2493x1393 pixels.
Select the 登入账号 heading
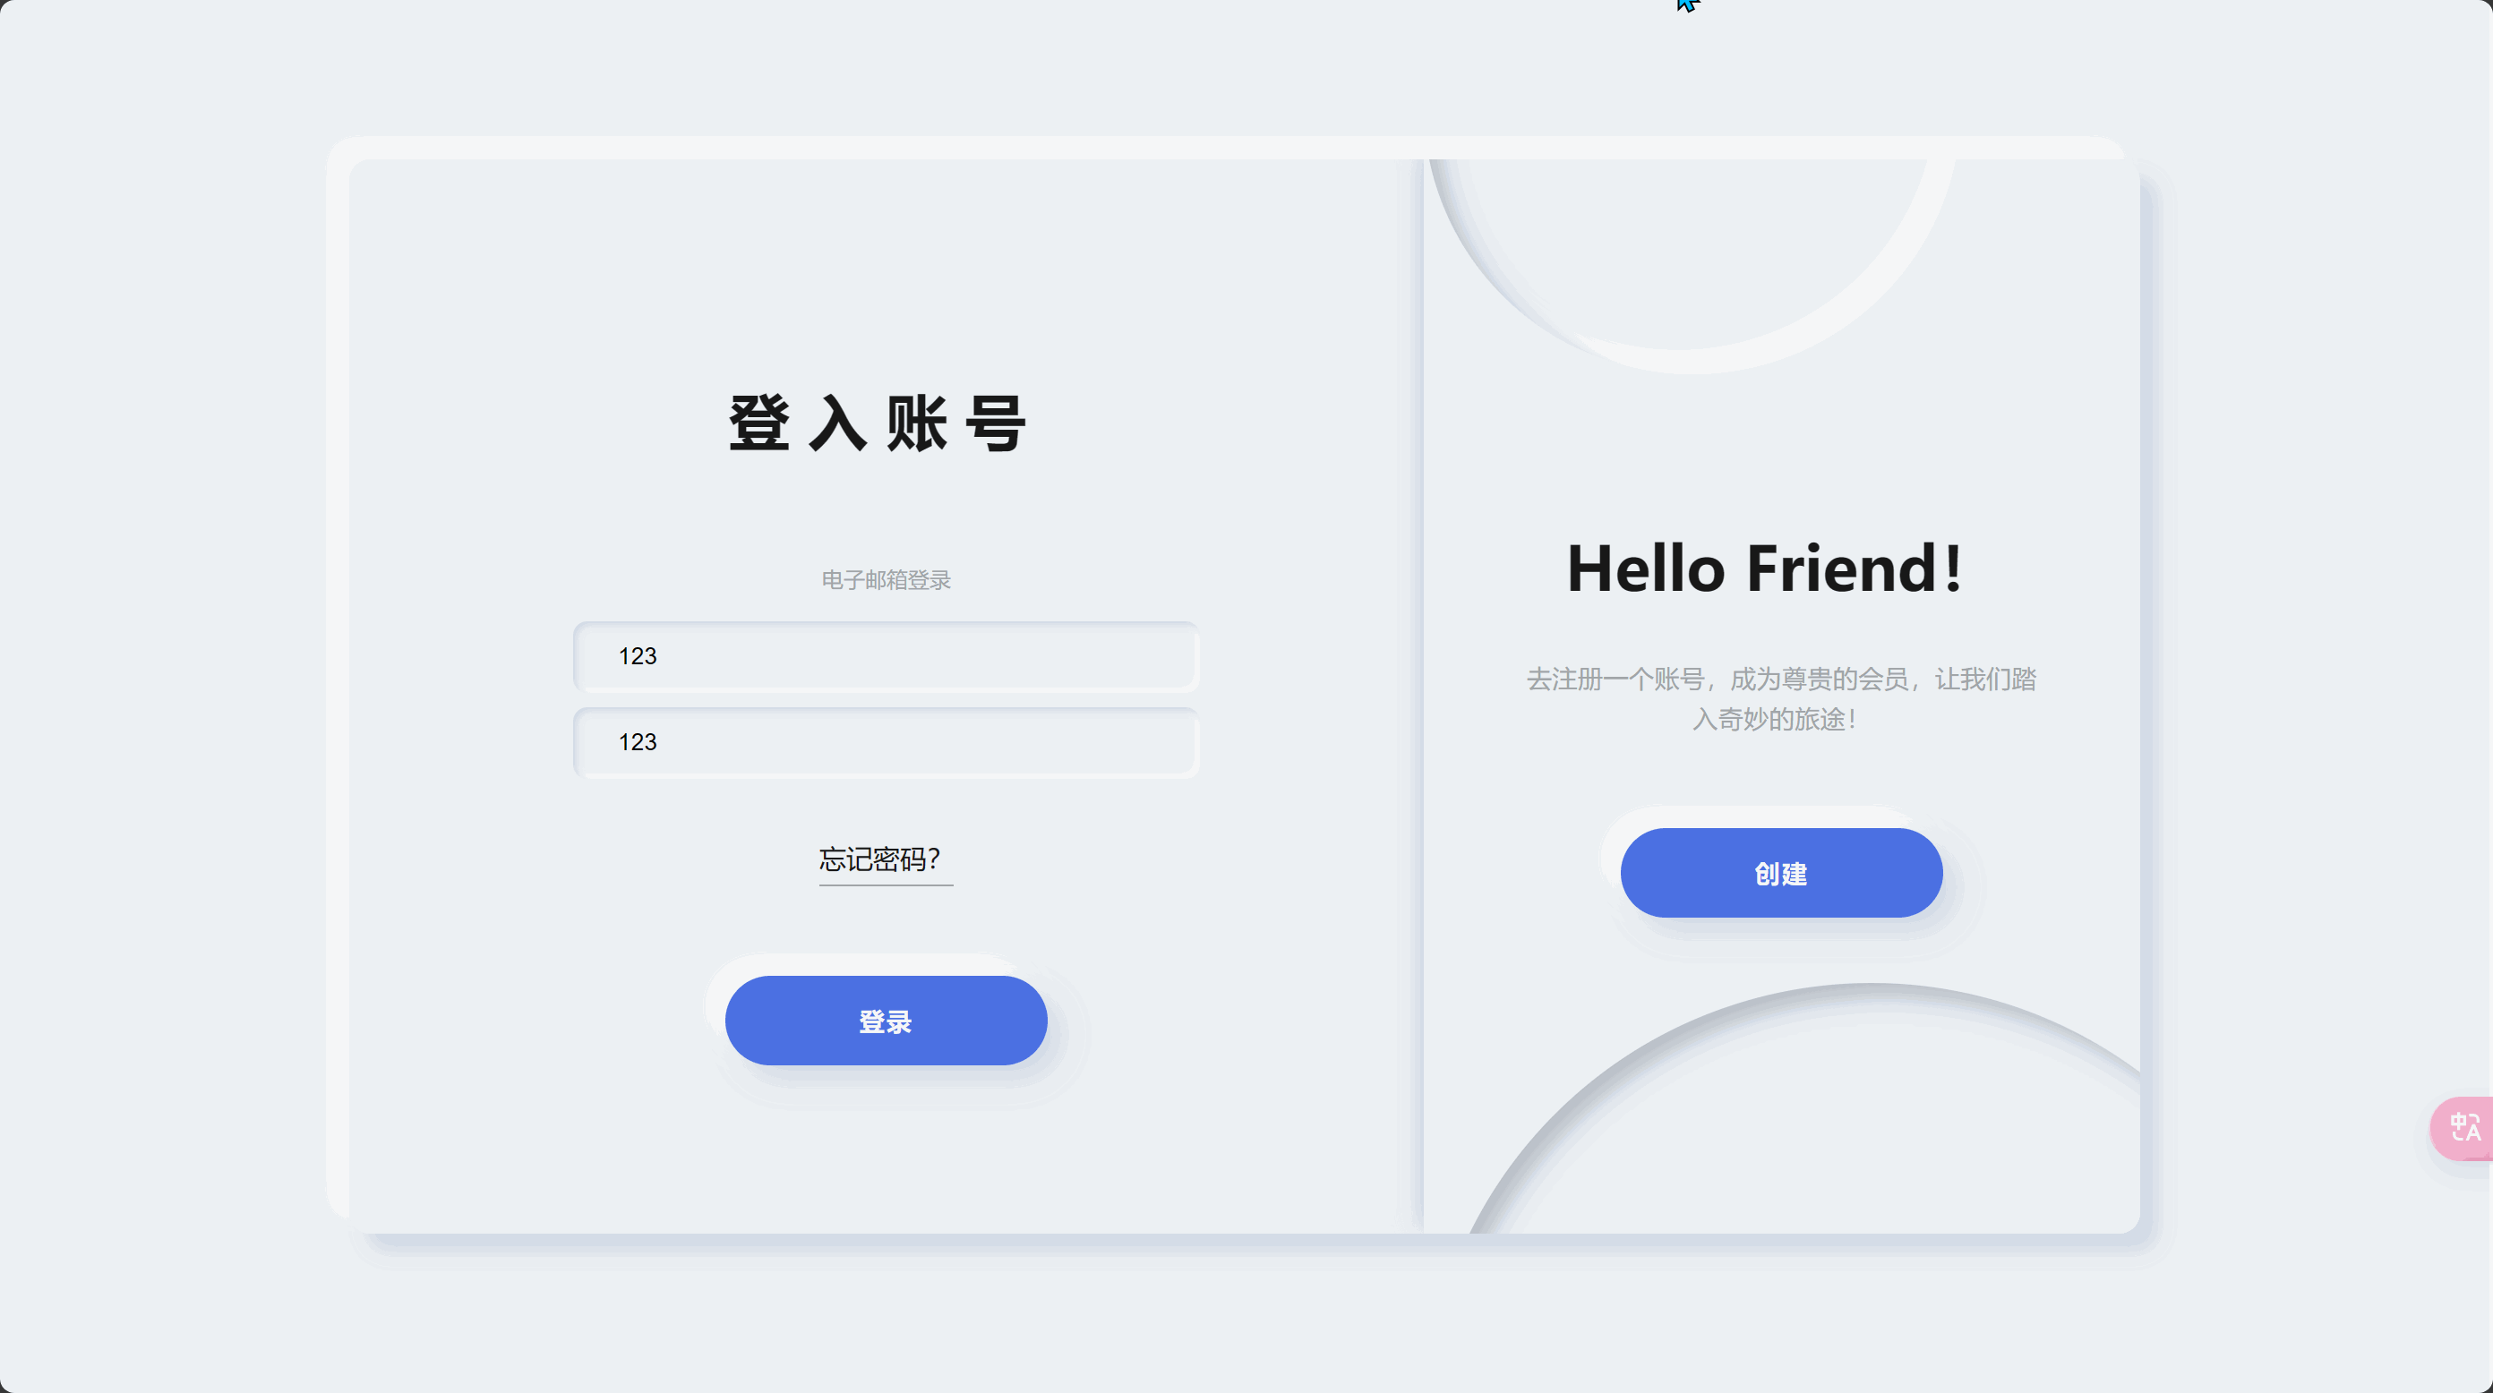877,423
